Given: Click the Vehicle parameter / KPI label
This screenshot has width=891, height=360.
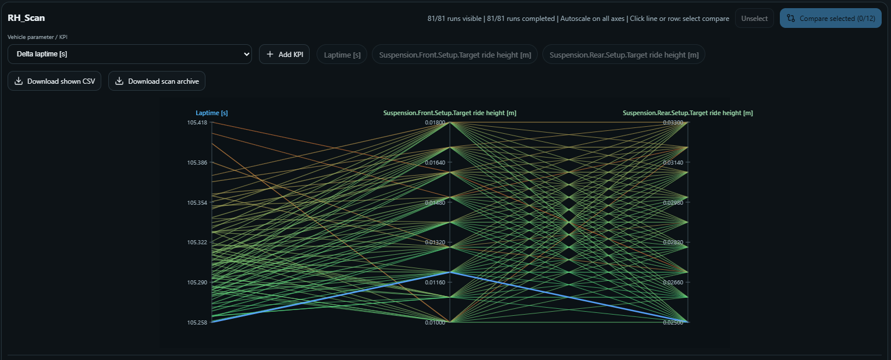Looking at the screenshot, I should 38,37.
